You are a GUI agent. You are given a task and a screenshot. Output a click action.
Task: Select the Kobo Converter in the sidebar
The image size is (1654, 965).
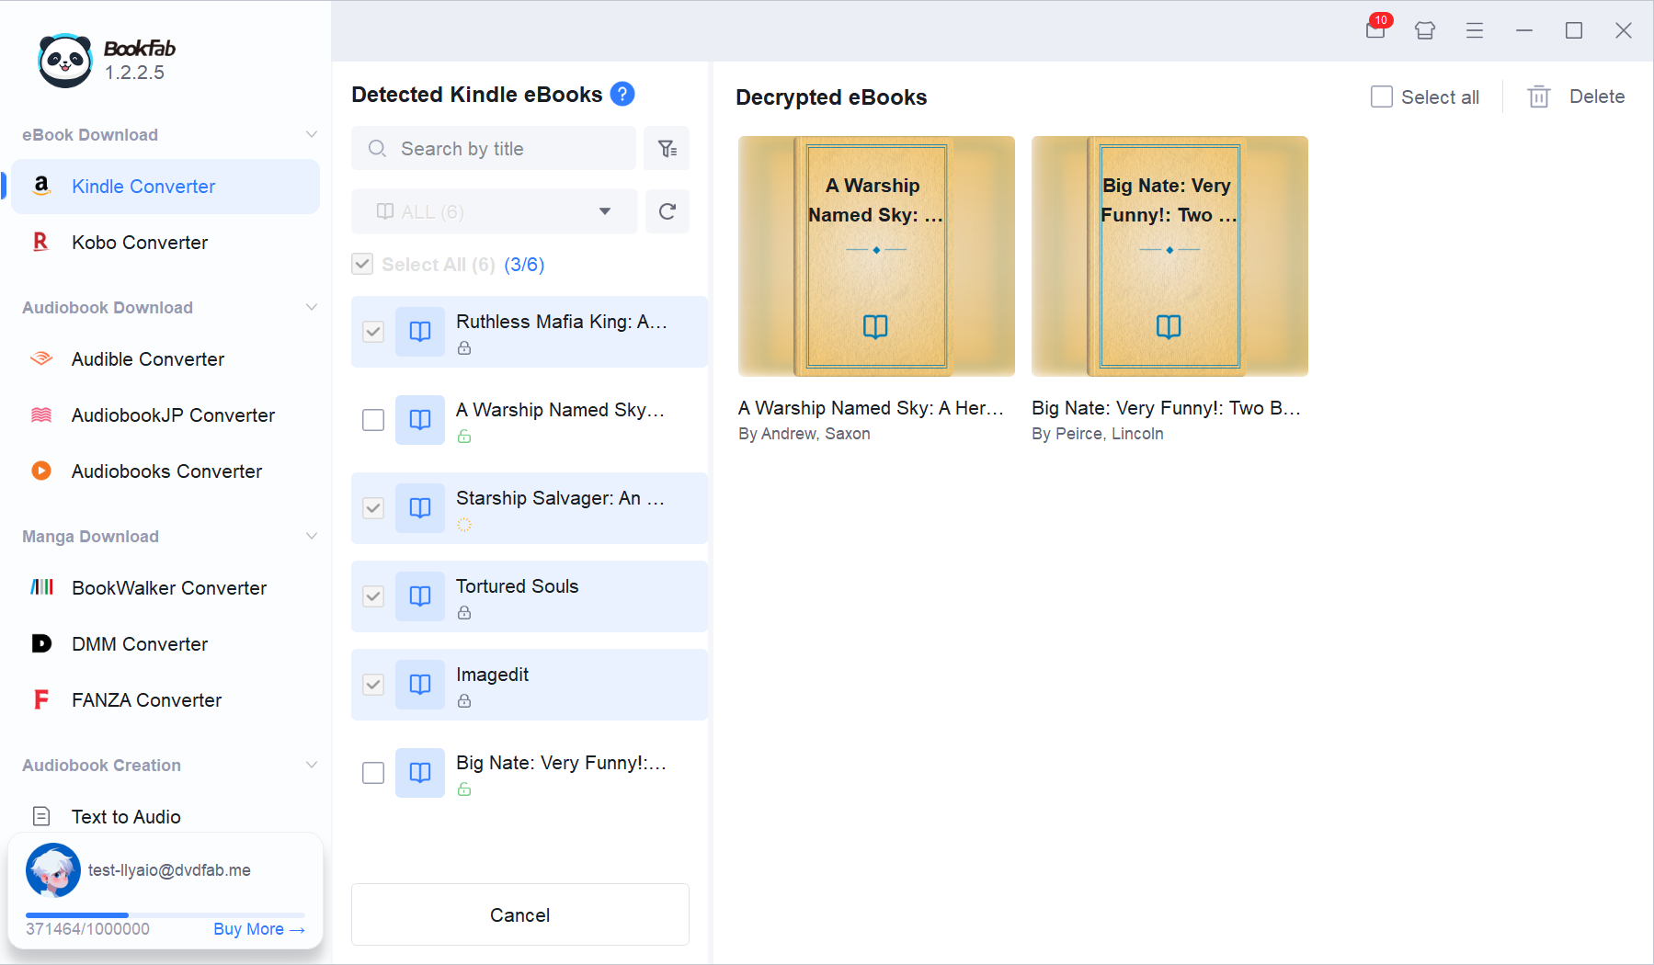139,242
